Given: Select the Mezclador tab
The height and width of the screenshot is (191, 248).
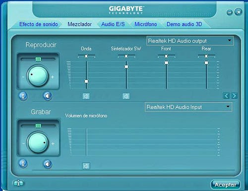Looking at the screenshot, I should [79, 24].
